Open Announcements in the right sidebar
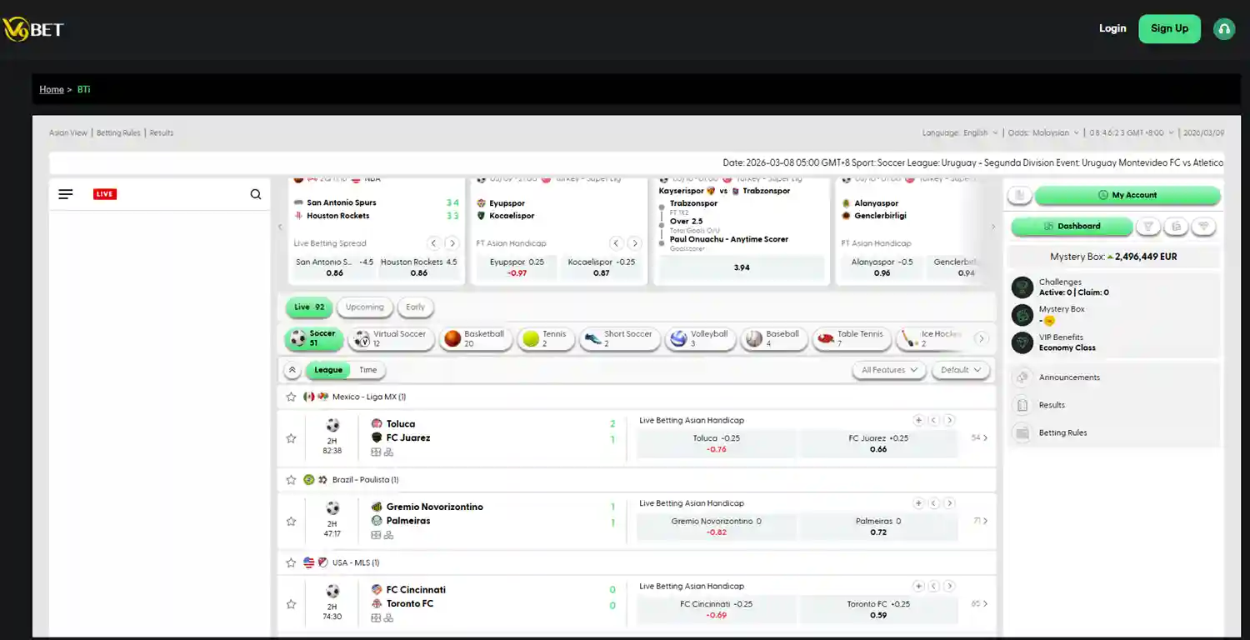This screenshot has width=1250, height=640. tap(1067, 377)
